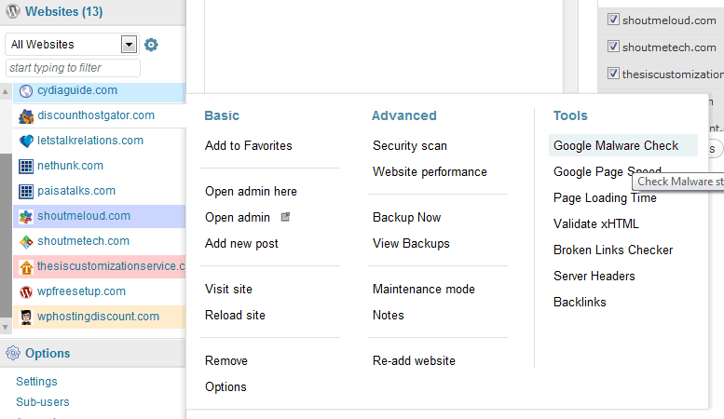This screenshot has height=419, width=724.
Task: Select Open admin in new window
Action: (238, 217)
